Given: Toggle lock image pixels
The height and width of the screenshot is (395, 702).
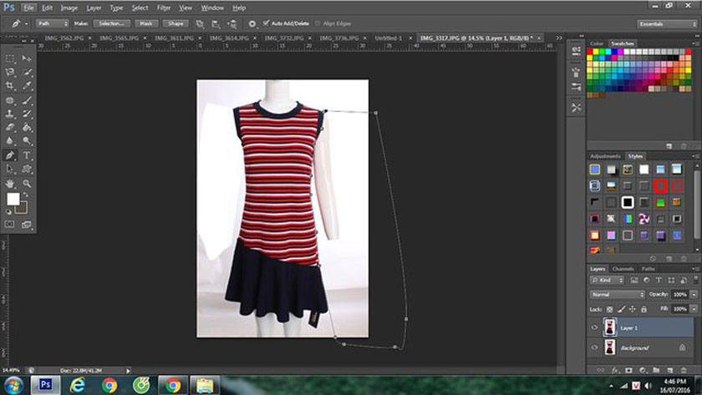Looking at the screenshot, I should click(x=622, y=309).
